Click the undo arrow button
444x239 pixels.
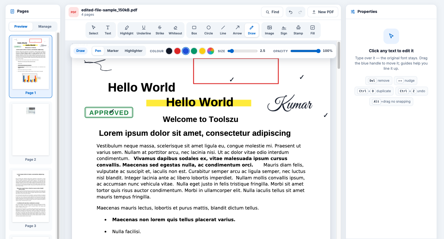[291, 12]
